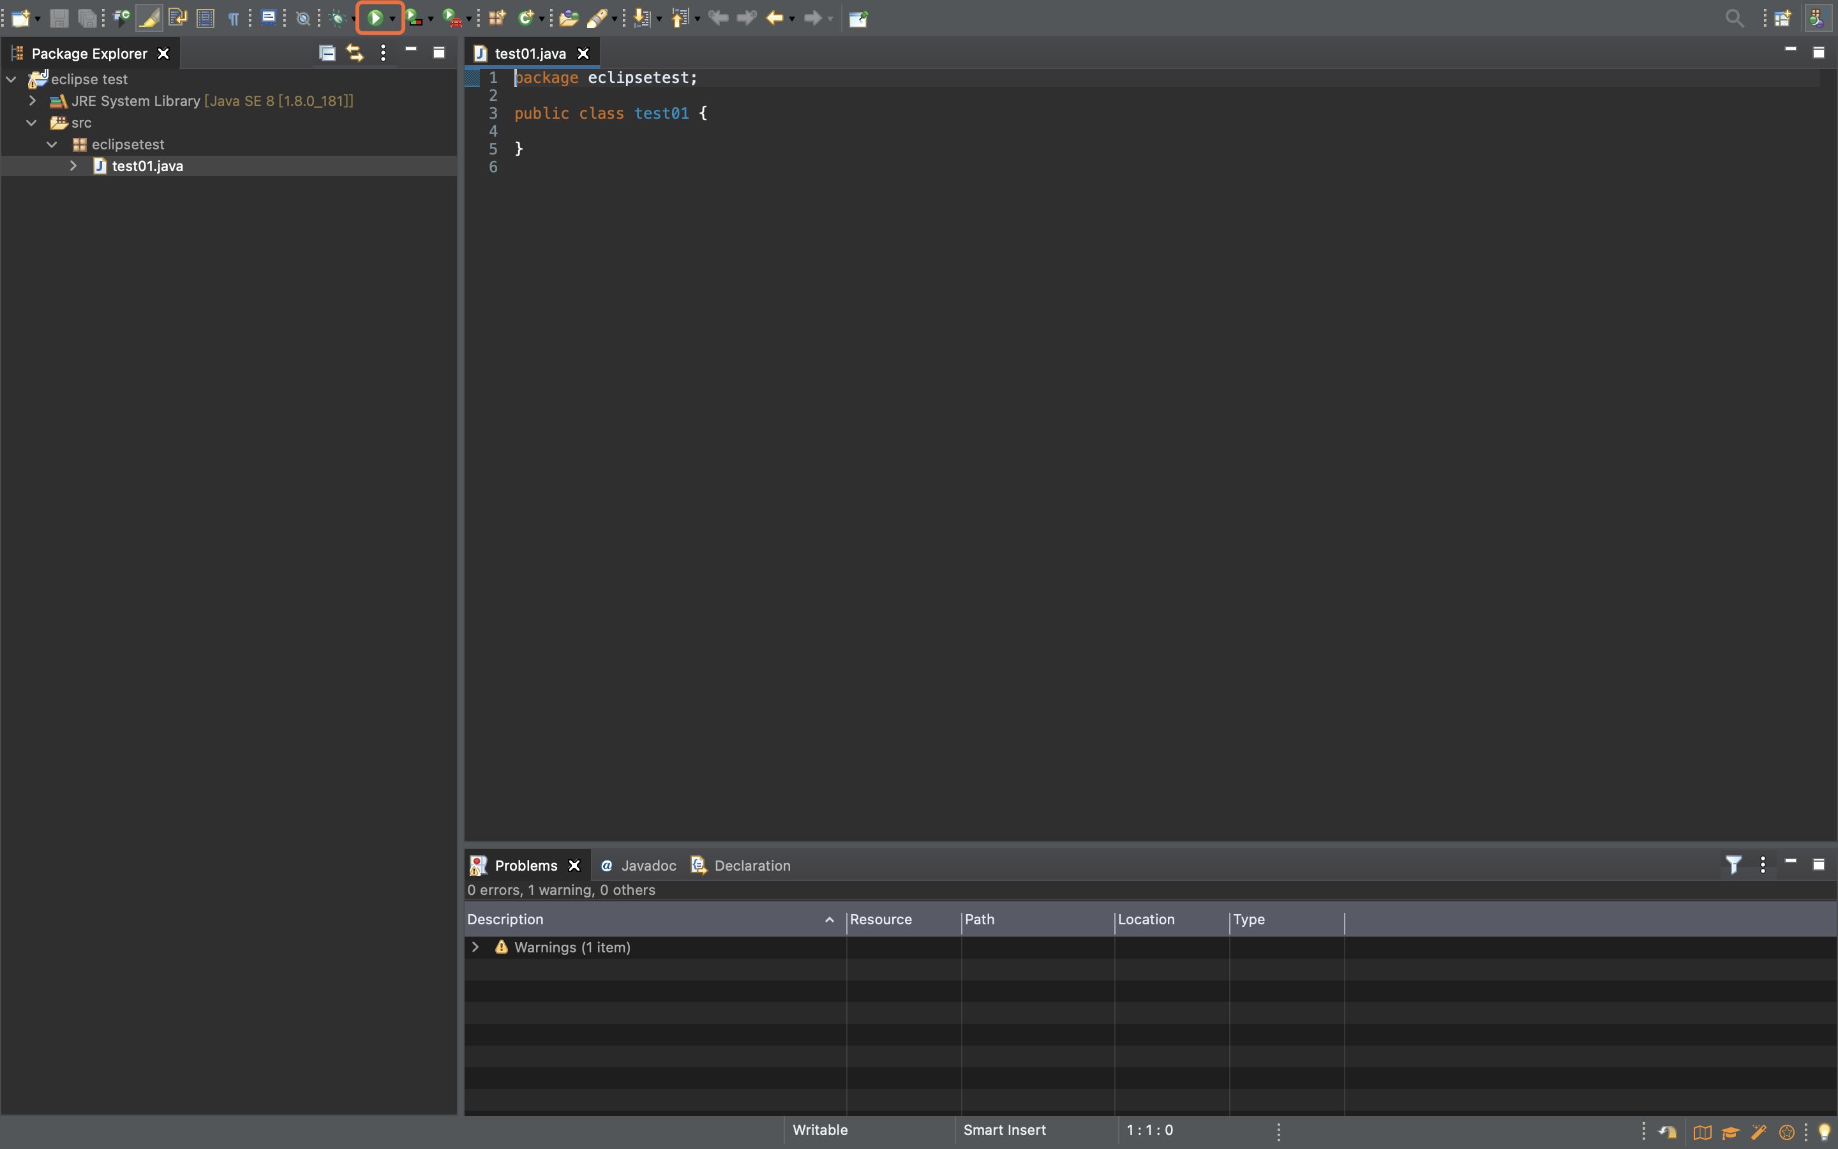Viewport: 1838px width, 1149px height.
Task: Click the Debug bug icon
Action: coord(338,19)
